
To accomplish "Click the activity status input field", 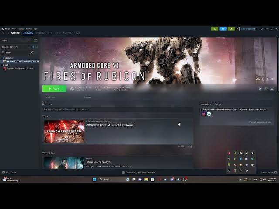I will tap(118, 109).
